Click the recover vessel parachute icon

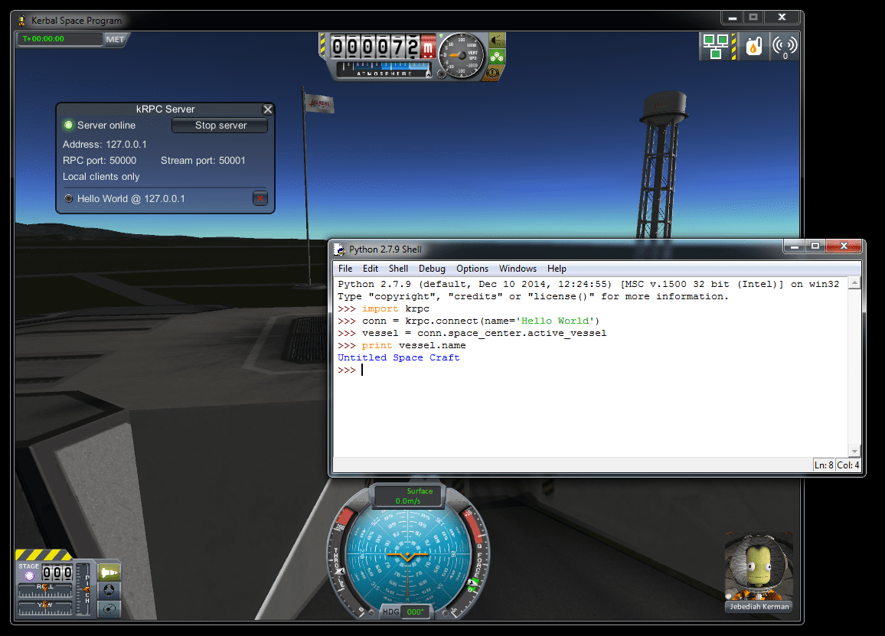(497, 57)
